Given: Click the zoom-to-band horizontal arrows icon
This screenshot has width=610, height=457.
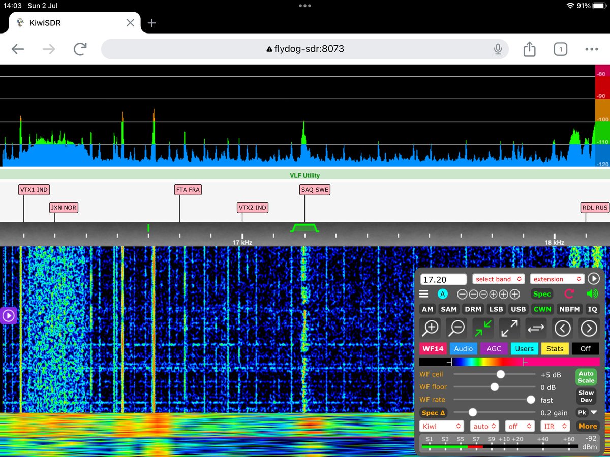Looking at the screenshot, I should click(536, 328).
